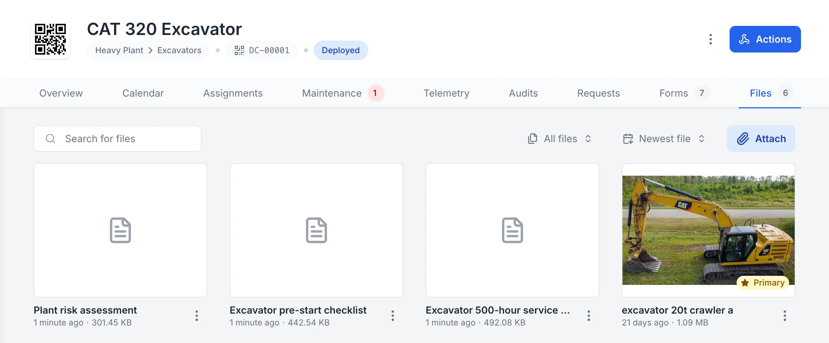Open the header three-dot options menu
This screenshot has height=343, width=829.
(710, 39)
